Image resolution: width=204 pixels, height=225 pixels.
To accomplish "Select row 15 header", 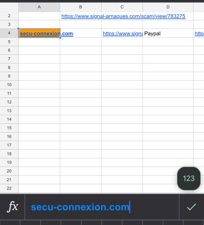I will pos(9,128).
